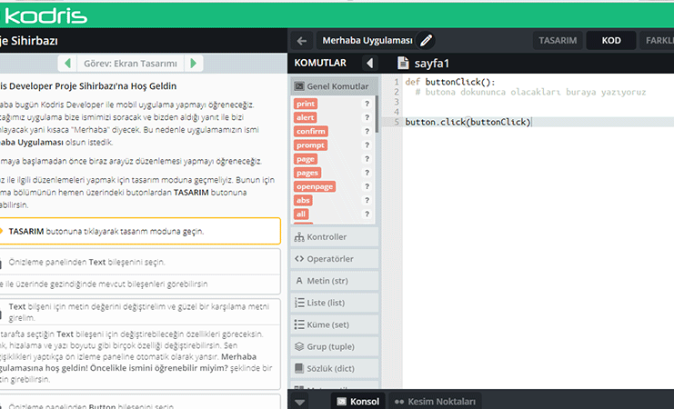674x409 pixels.
Task: Insert the abs command
Action: (x=303, y=200)
